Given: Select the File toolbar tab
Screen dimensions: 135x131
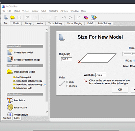Looking at the screenshot, I should pos(6,23).
